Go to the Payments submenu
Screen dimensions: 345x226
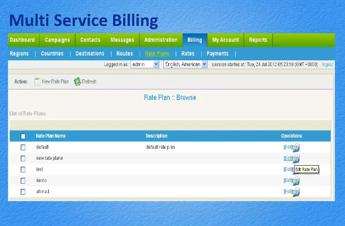pyautogui.click(x=218, y=53)
